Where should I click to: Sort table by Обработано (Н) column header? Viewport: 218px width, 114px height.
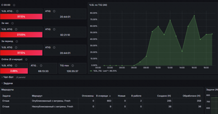click(x=192, y=96)
